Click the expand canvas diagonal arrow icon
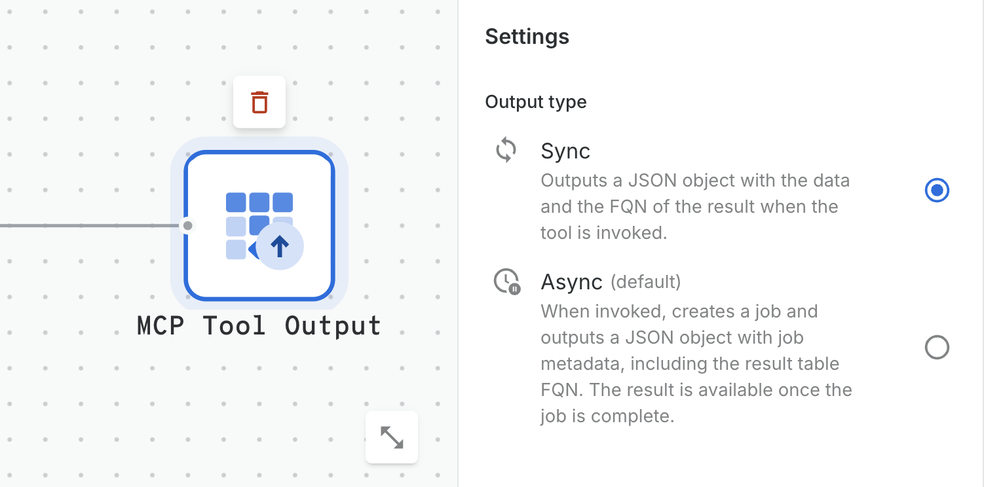 [x=392, y=437]
